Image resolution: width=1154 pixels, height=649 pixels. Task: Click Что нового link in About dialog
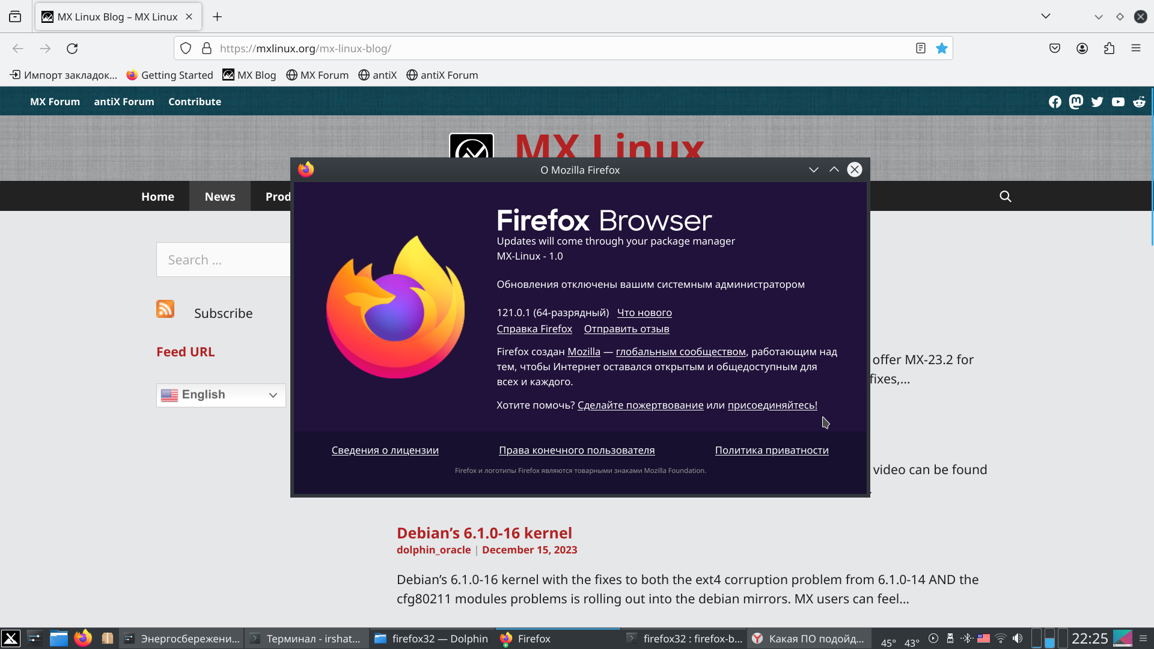(644, 312)
